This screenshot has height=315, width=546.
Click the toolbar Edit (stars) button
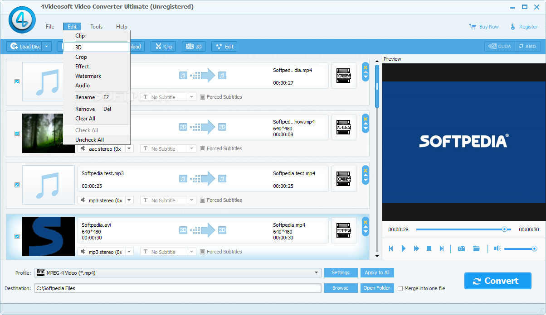pyautogui.click(x=224, y=46)
